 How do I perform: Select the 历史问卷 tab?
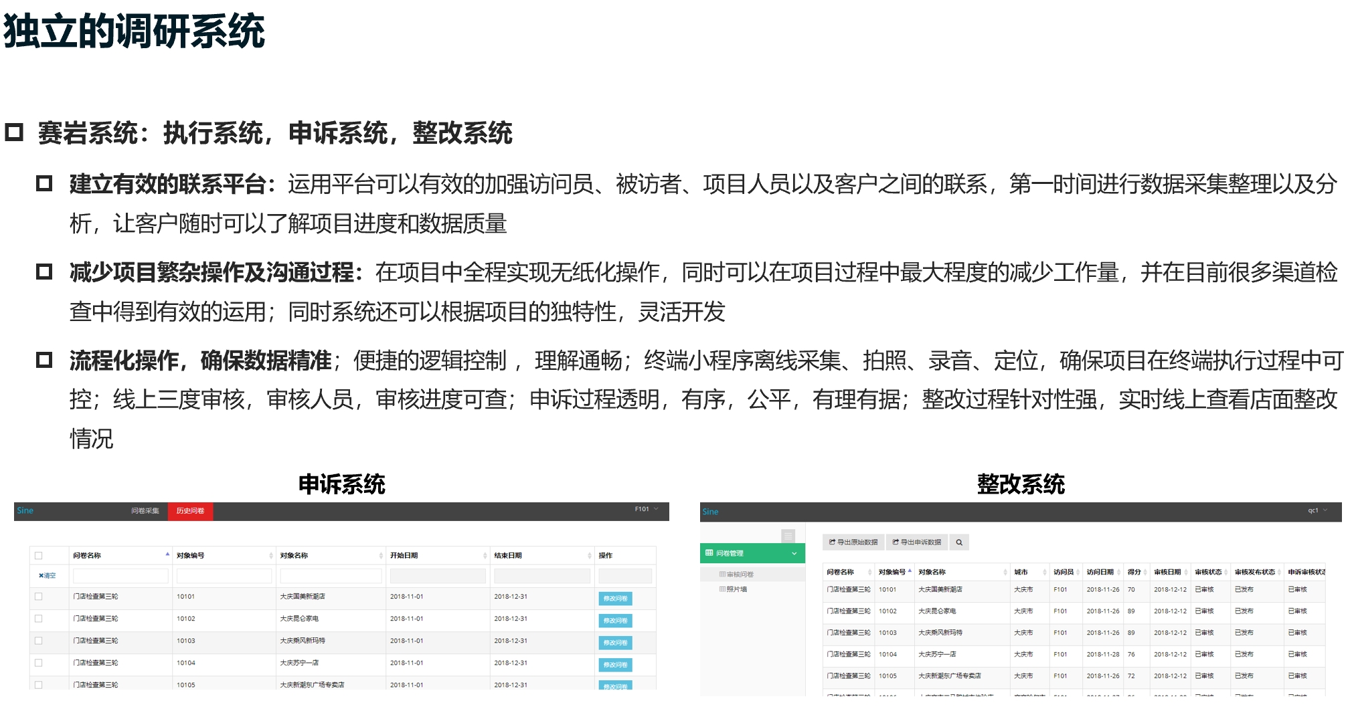click(190, 511)
